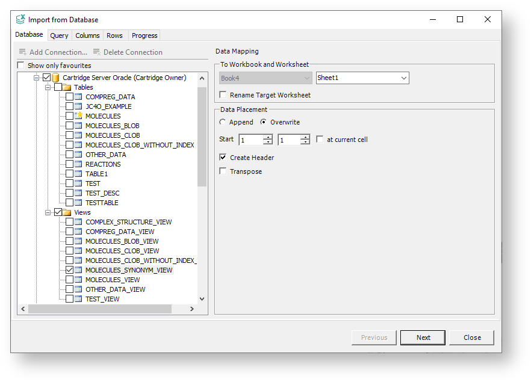This screenshot has height=382, width=531.
Task: Click the REACTIONS table icon
Action: [x=78, y=164]
